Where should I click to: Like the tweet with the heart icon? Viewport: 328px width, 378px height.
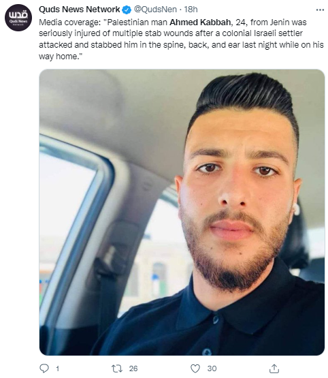pyautogui.click(x=195, y=368)
